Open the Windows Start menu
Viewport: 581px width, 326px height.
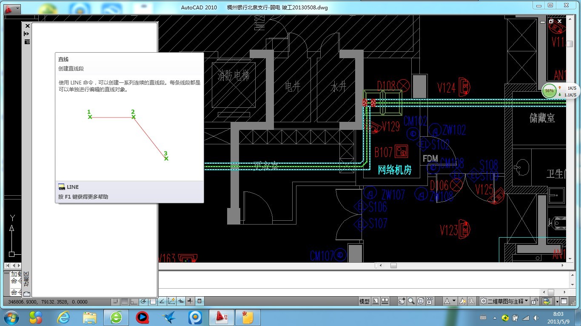(x=11, y=317)
